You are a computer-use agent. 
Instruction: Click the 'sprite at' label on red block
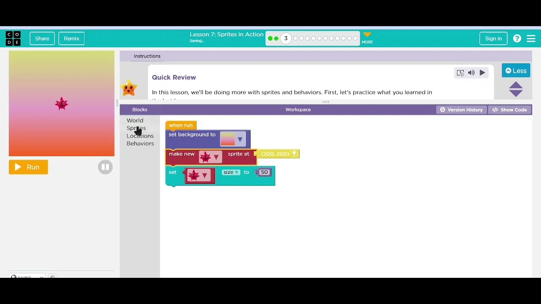tap(238, 154)
